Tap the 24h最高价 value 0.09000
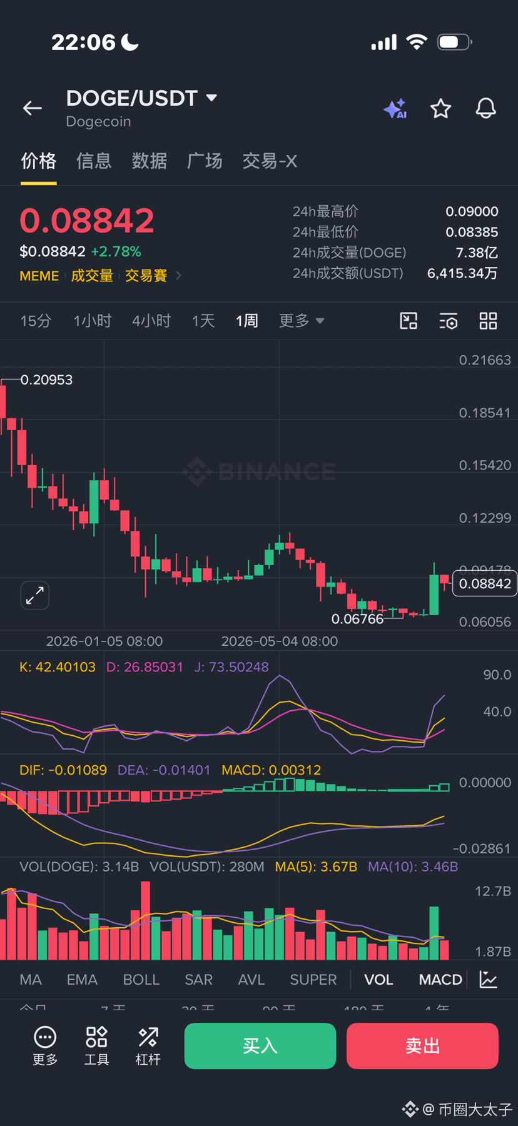This screenshot has height=1126, width=518. [472, 211]
